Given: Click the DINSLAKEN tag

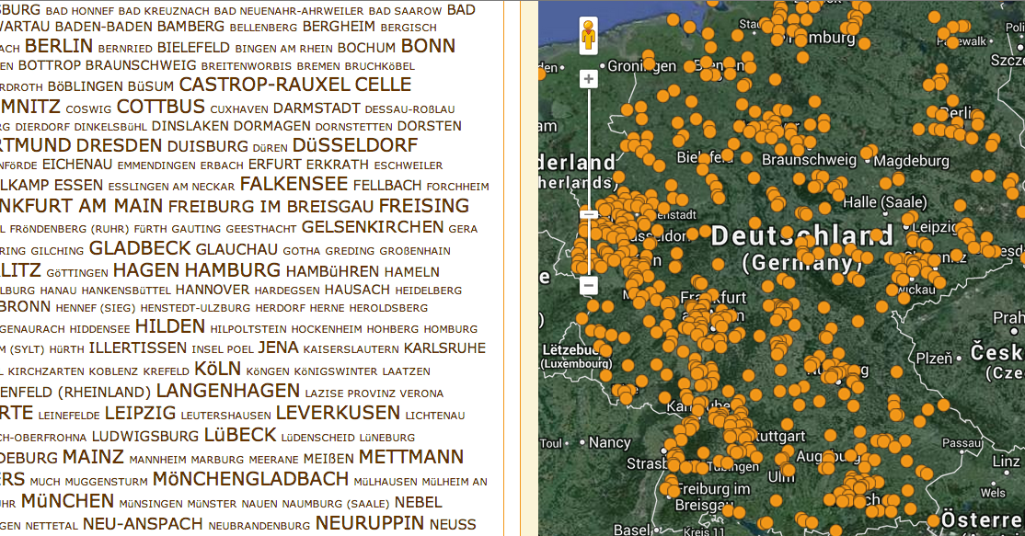Looking at the screenshot, I should [190, 126].
